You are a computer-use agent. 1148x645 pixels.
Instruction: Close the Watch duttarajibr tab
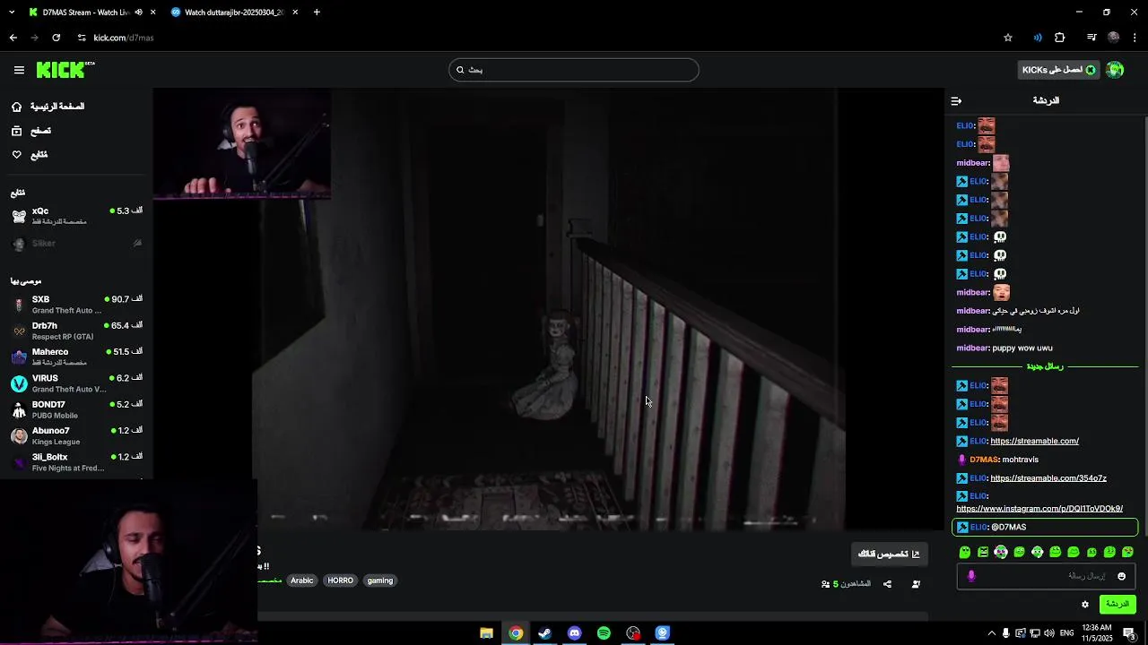point(295,13)
